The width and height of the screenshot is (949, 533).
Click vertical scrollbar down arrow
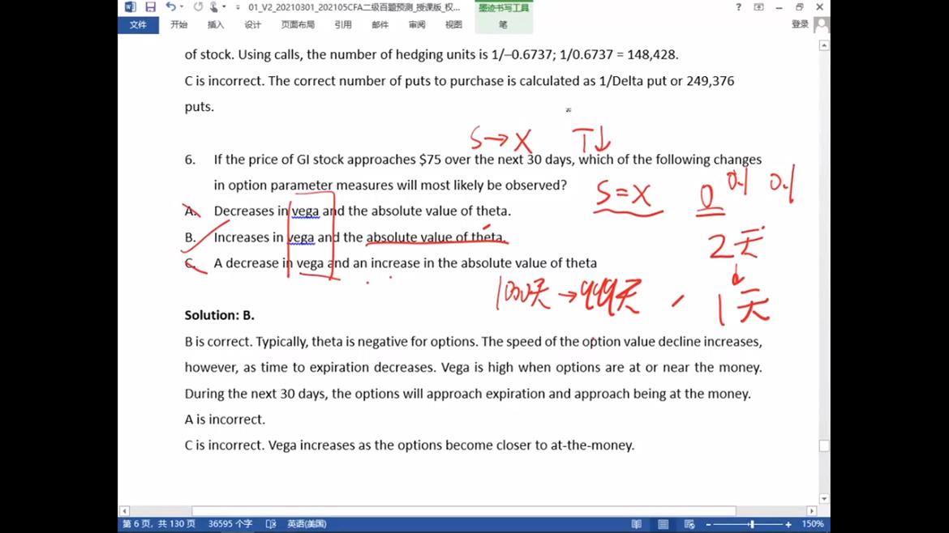[824, 498]
